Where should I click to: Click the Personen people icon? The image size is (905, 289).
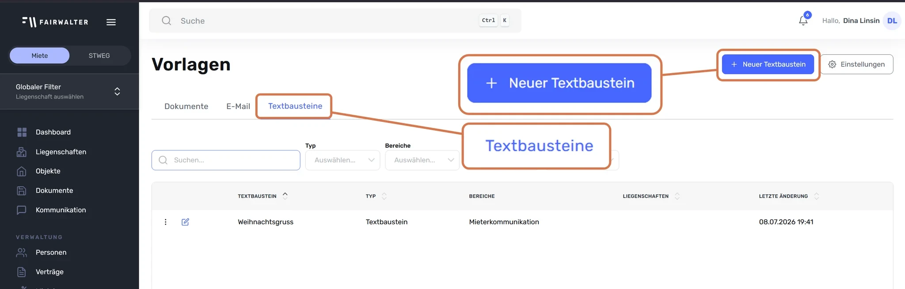coord(22,252)
